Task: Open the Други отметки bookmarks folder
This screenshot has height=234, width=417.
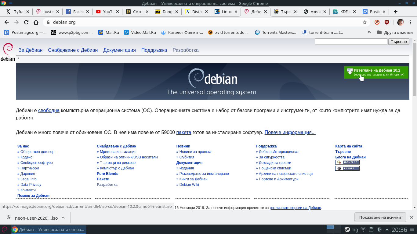Action: 395,32
